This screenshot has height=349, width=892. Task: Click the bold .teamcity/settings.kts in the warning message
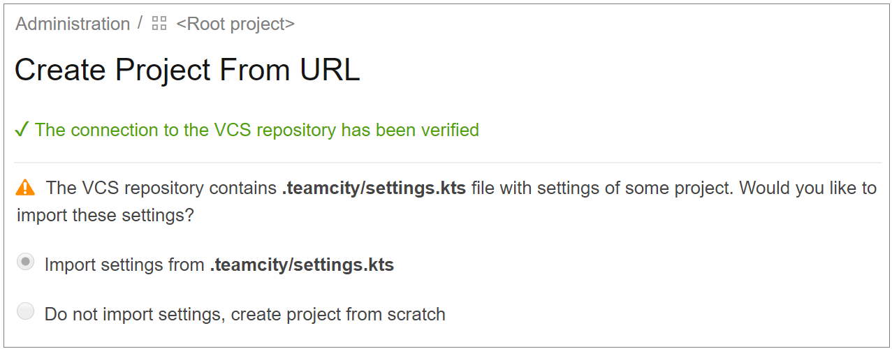[374, 188]
